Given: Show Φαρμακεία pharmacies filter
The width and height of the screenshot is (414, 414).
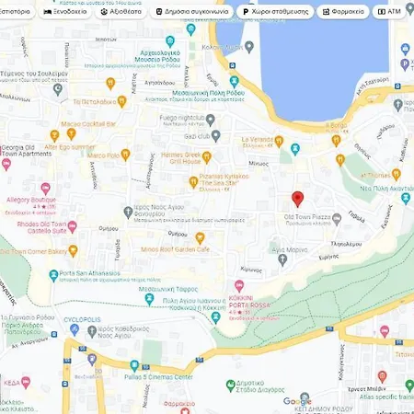Looking at the screenshot, I should (x=343, y=12).
